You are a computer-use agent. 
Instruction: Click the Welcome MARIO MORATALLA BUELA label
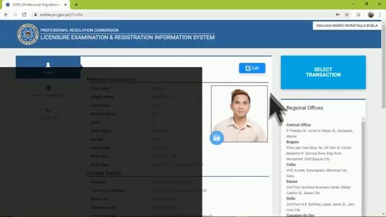tap(347, 25)
